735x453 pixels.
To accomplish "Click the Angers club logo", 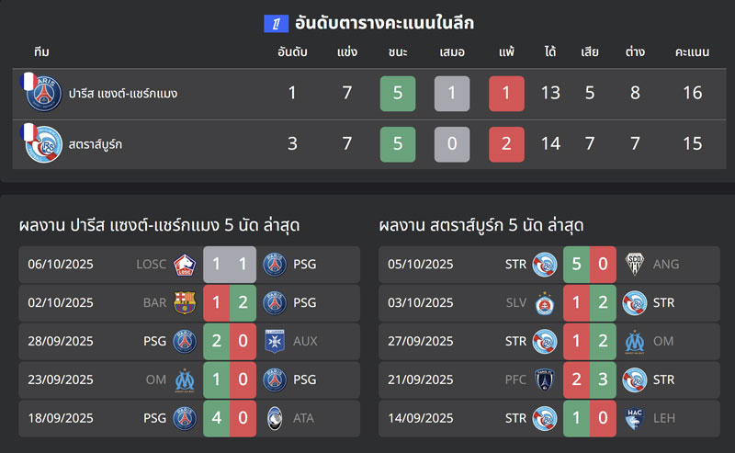I will pos(634,265).
